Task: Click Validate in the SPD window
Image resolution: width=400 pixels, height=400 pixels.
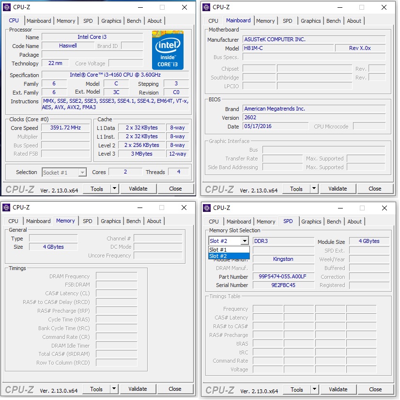Action: (x=338, y=389)
